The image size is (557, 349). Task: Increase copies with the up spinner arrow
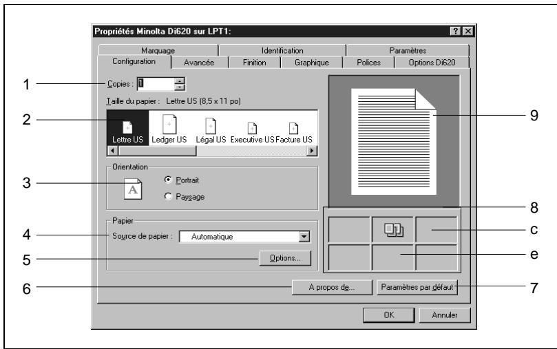click(180, 81)
